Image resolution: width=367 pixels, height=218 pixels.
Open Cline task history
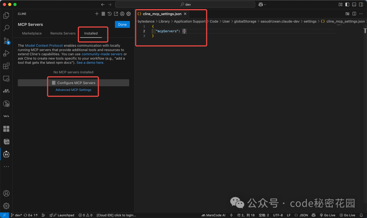coord(109,14)
